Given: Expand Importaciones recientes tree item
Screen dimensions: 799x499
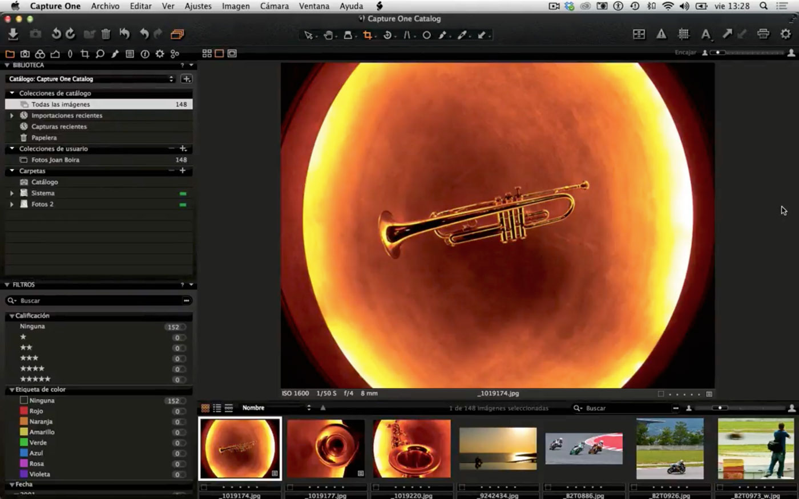Looking at the screenshot, I should pos(12,115).
